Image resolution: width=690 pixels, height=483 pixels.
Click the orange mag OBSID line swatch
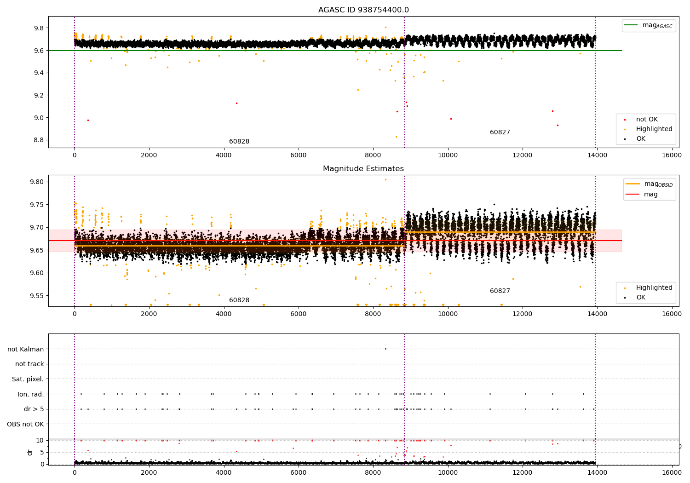pos(633,184)
